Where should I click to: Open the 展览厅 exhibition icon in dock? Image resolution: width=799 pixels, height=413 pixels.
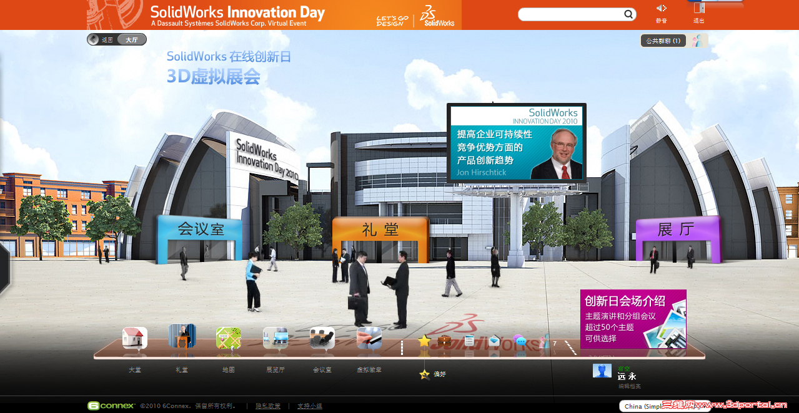tap(275, 338)
